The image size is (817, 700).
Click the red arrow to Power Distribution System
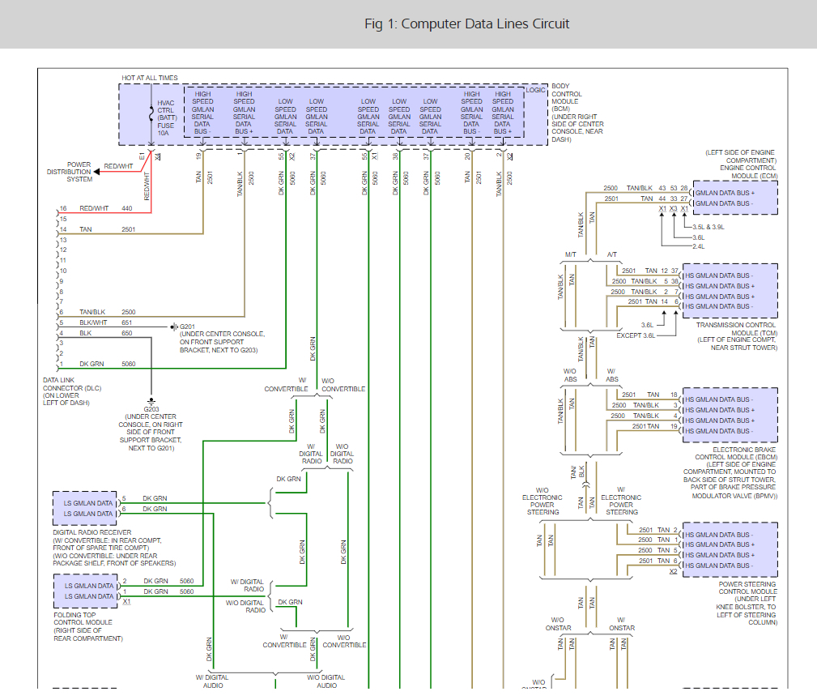click(x=97, y=172)
